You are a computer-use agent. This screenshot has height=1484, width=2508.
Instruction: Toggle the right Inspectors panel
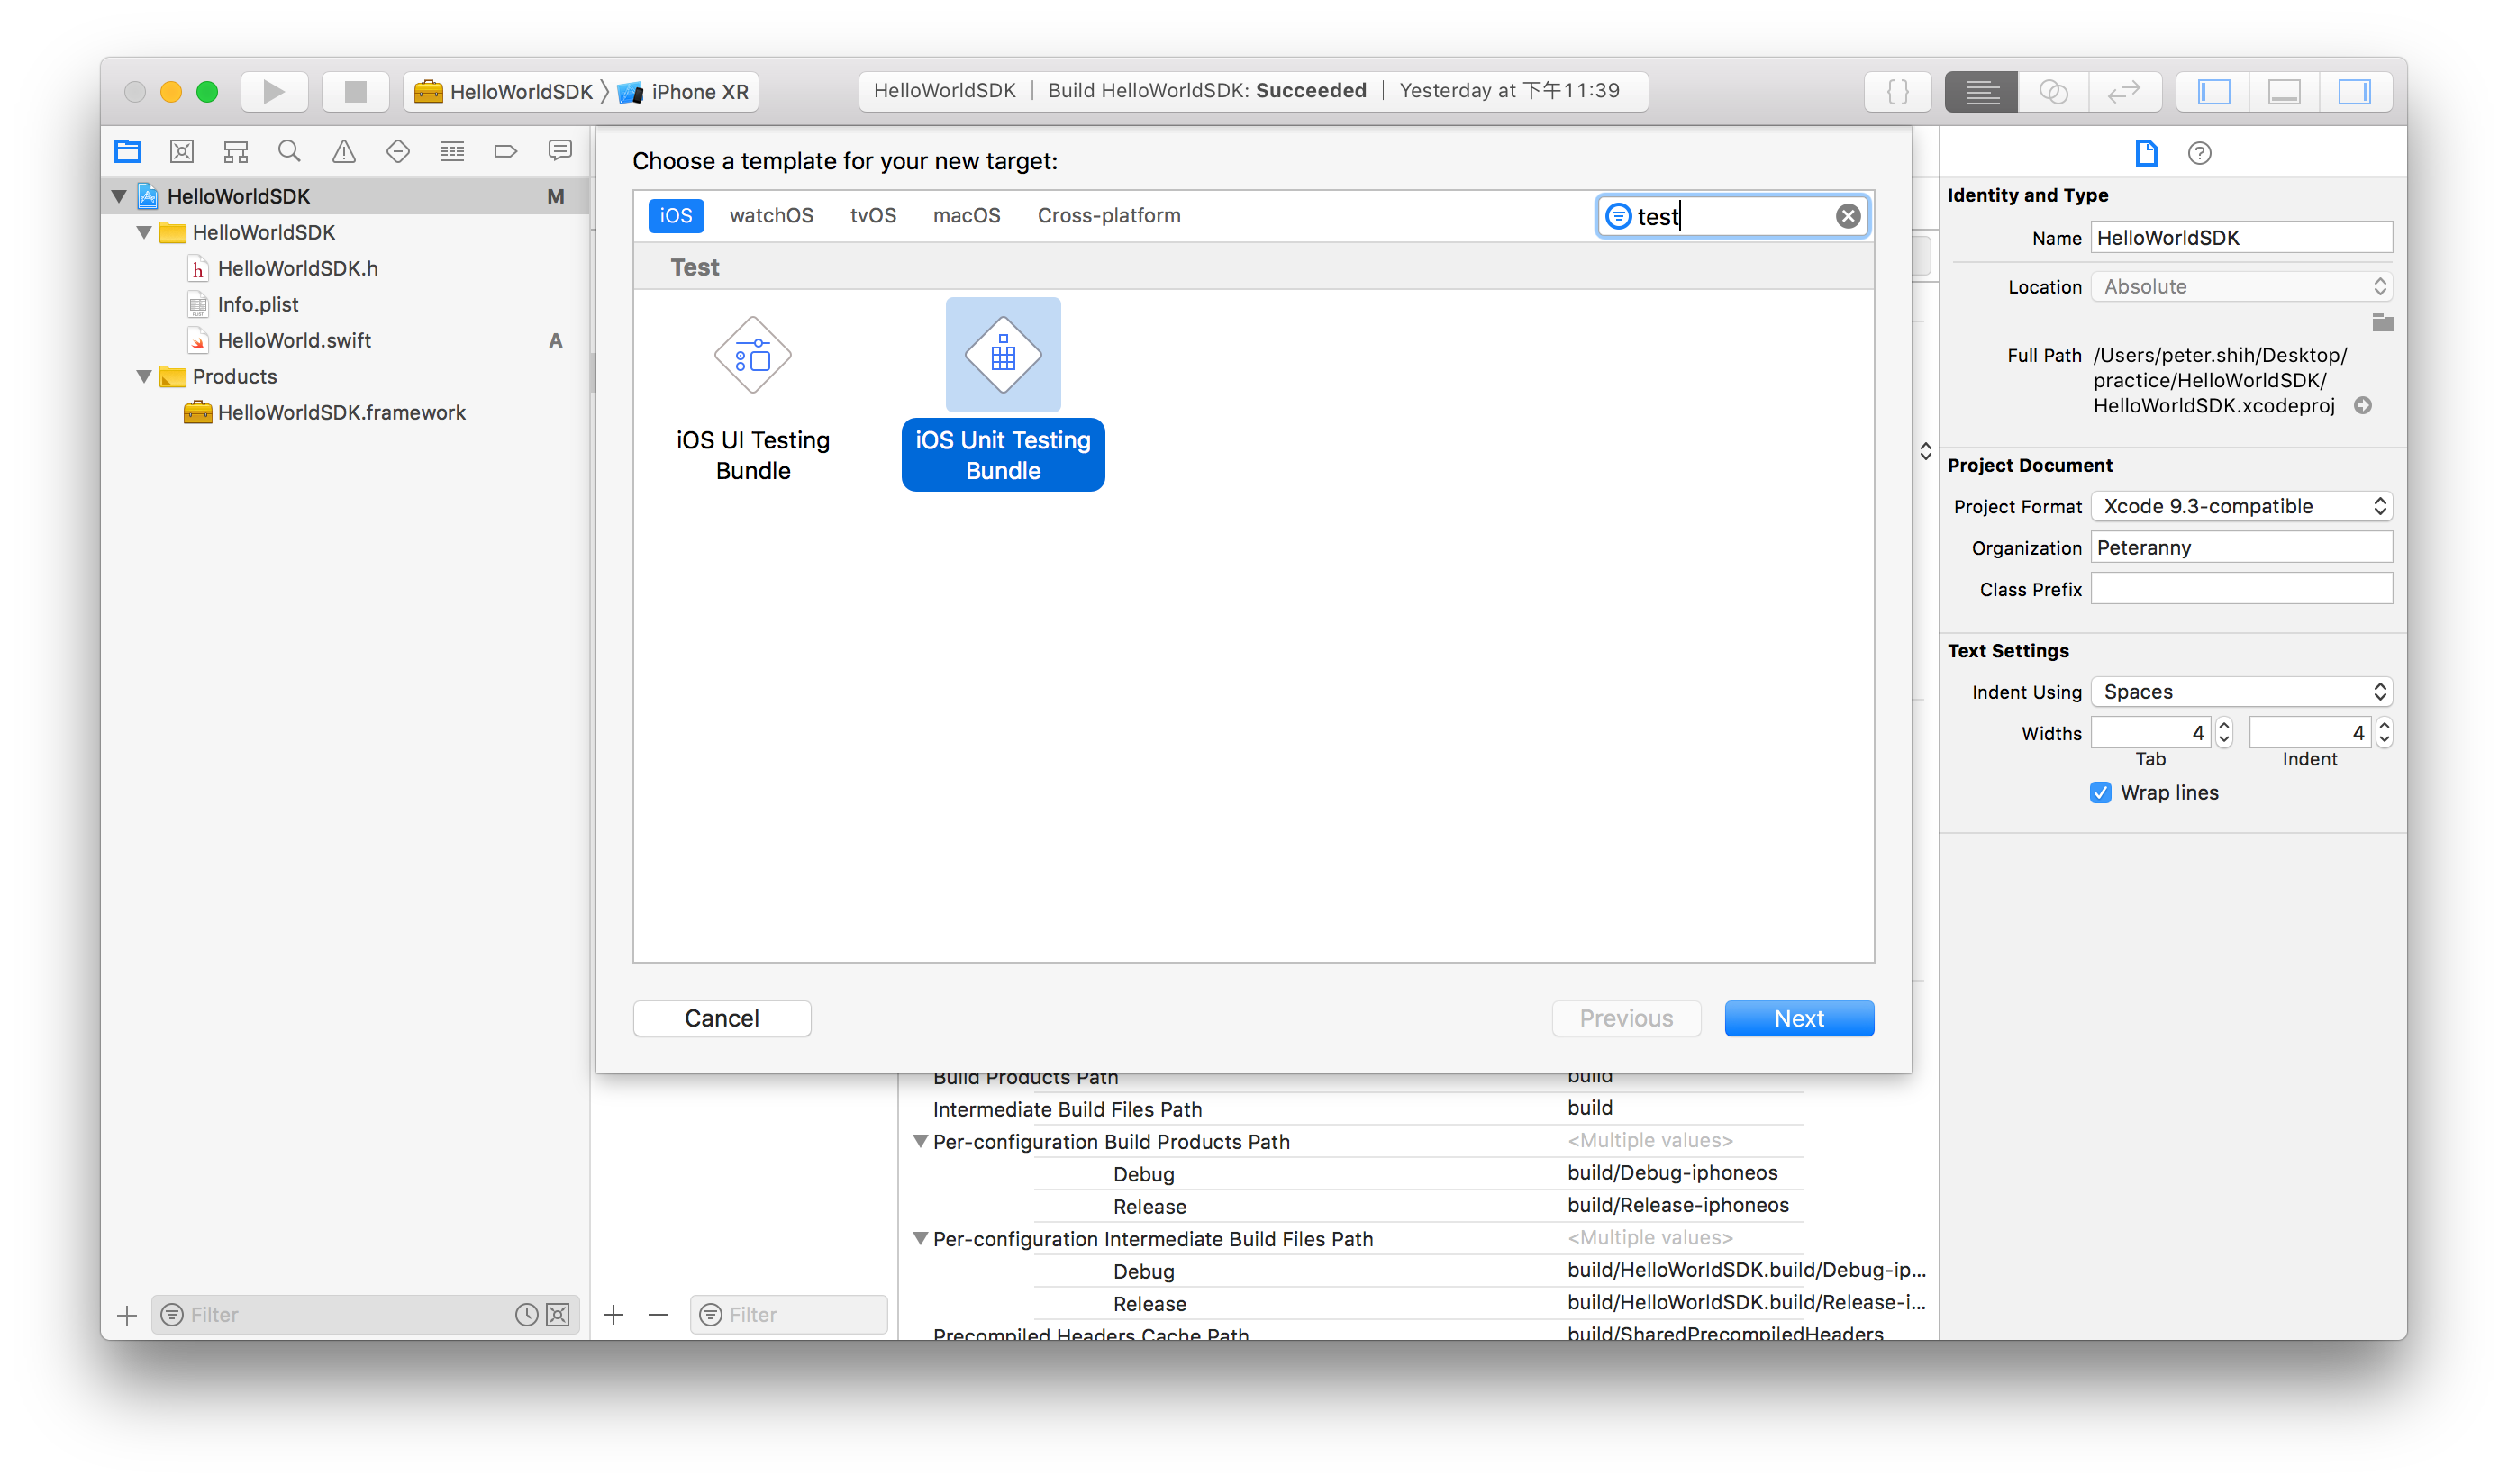pyautogui.click(x=2355, y=92)
